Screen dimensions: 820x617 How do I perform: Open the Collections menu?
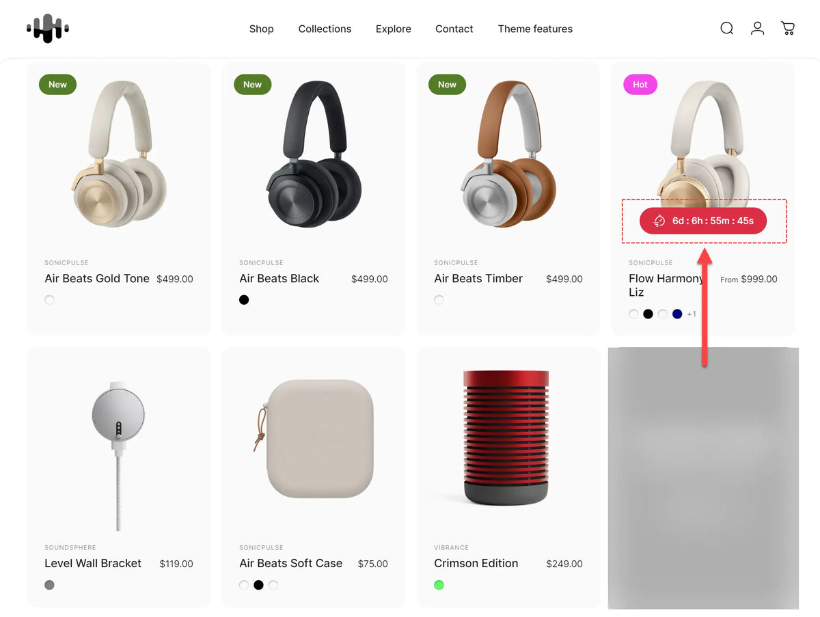click(325, 29)
